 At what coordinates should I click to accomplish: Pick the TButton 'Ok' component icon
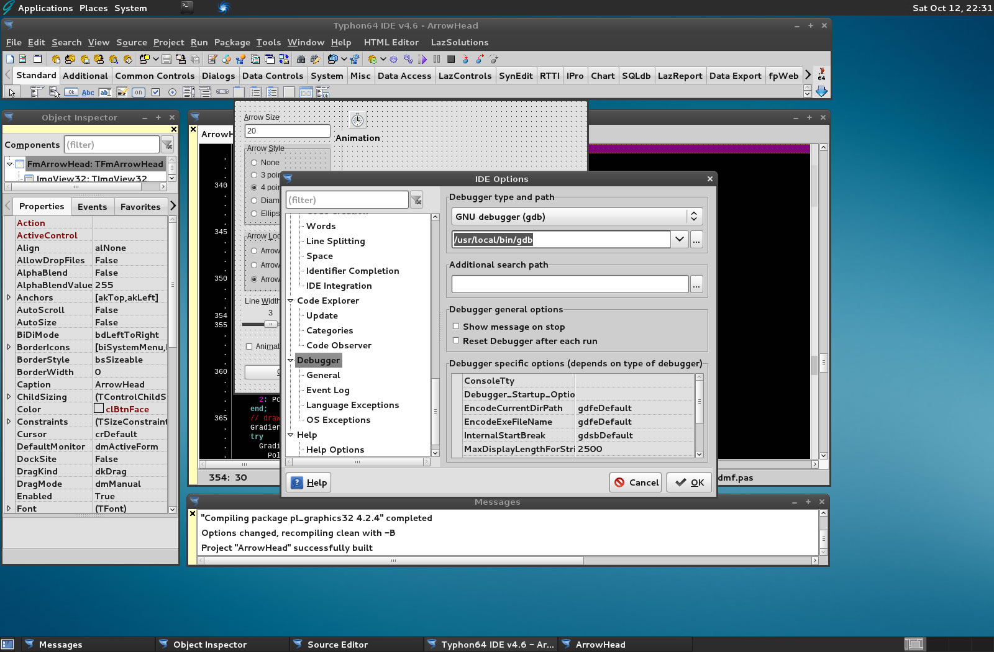(x=71, y=92)
